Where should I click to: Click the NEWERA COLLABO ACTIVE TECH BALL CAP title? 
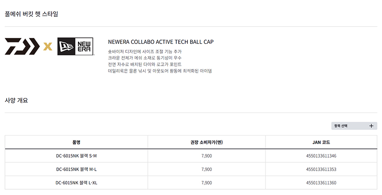click(x=161, y=42)
